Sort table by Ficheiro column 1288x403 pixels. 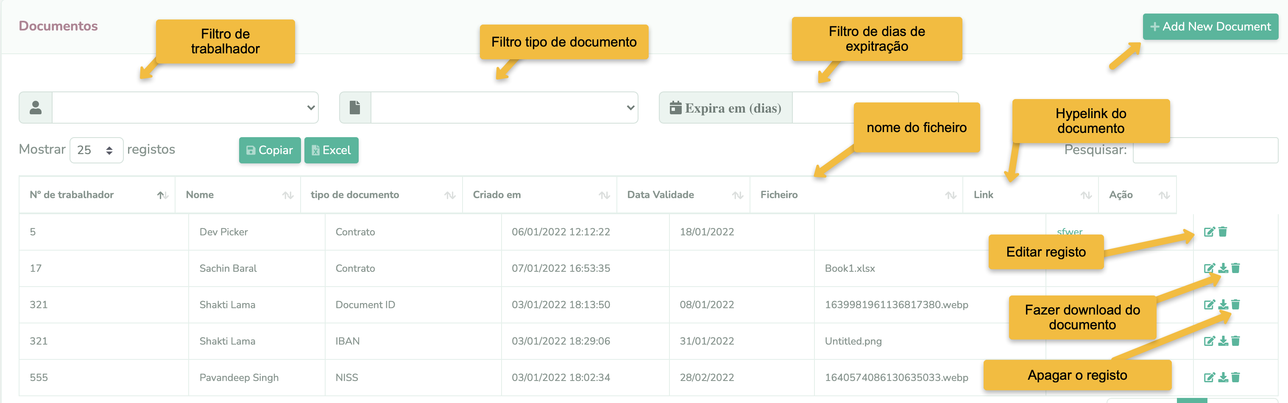click(856, 195)
